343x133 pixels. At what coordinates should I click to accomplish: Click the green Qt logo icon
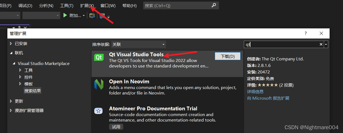pyautogui.click(x=99, y=57)
